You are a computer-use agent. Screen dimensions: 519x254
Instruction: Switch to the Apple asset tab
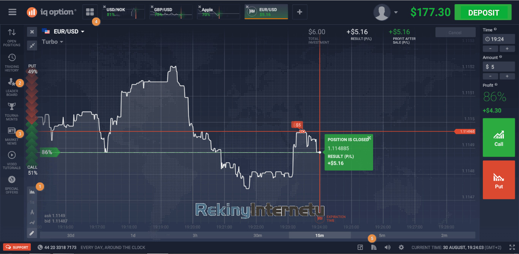218,12
